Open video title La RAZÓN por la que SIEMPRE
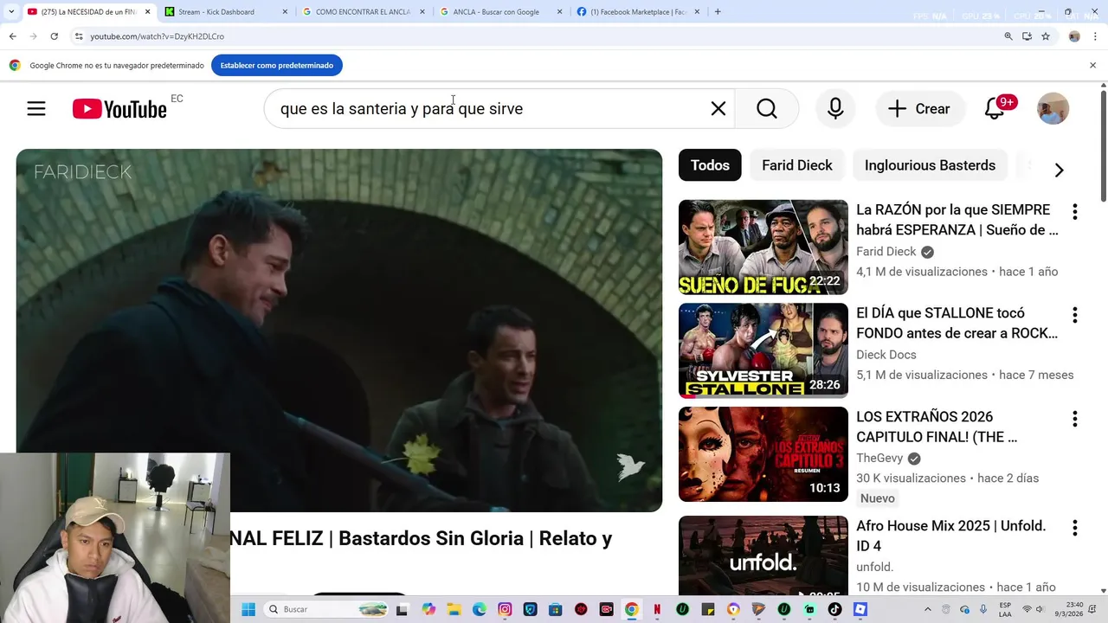Image resolution: width=1108 pixels, height=623 pixels. (x=957, y=220)
